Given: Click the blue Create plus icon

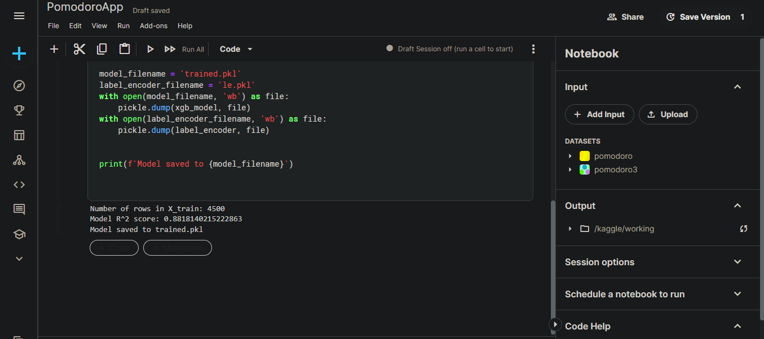Looking at the screenshot, I should click(19, 53).
